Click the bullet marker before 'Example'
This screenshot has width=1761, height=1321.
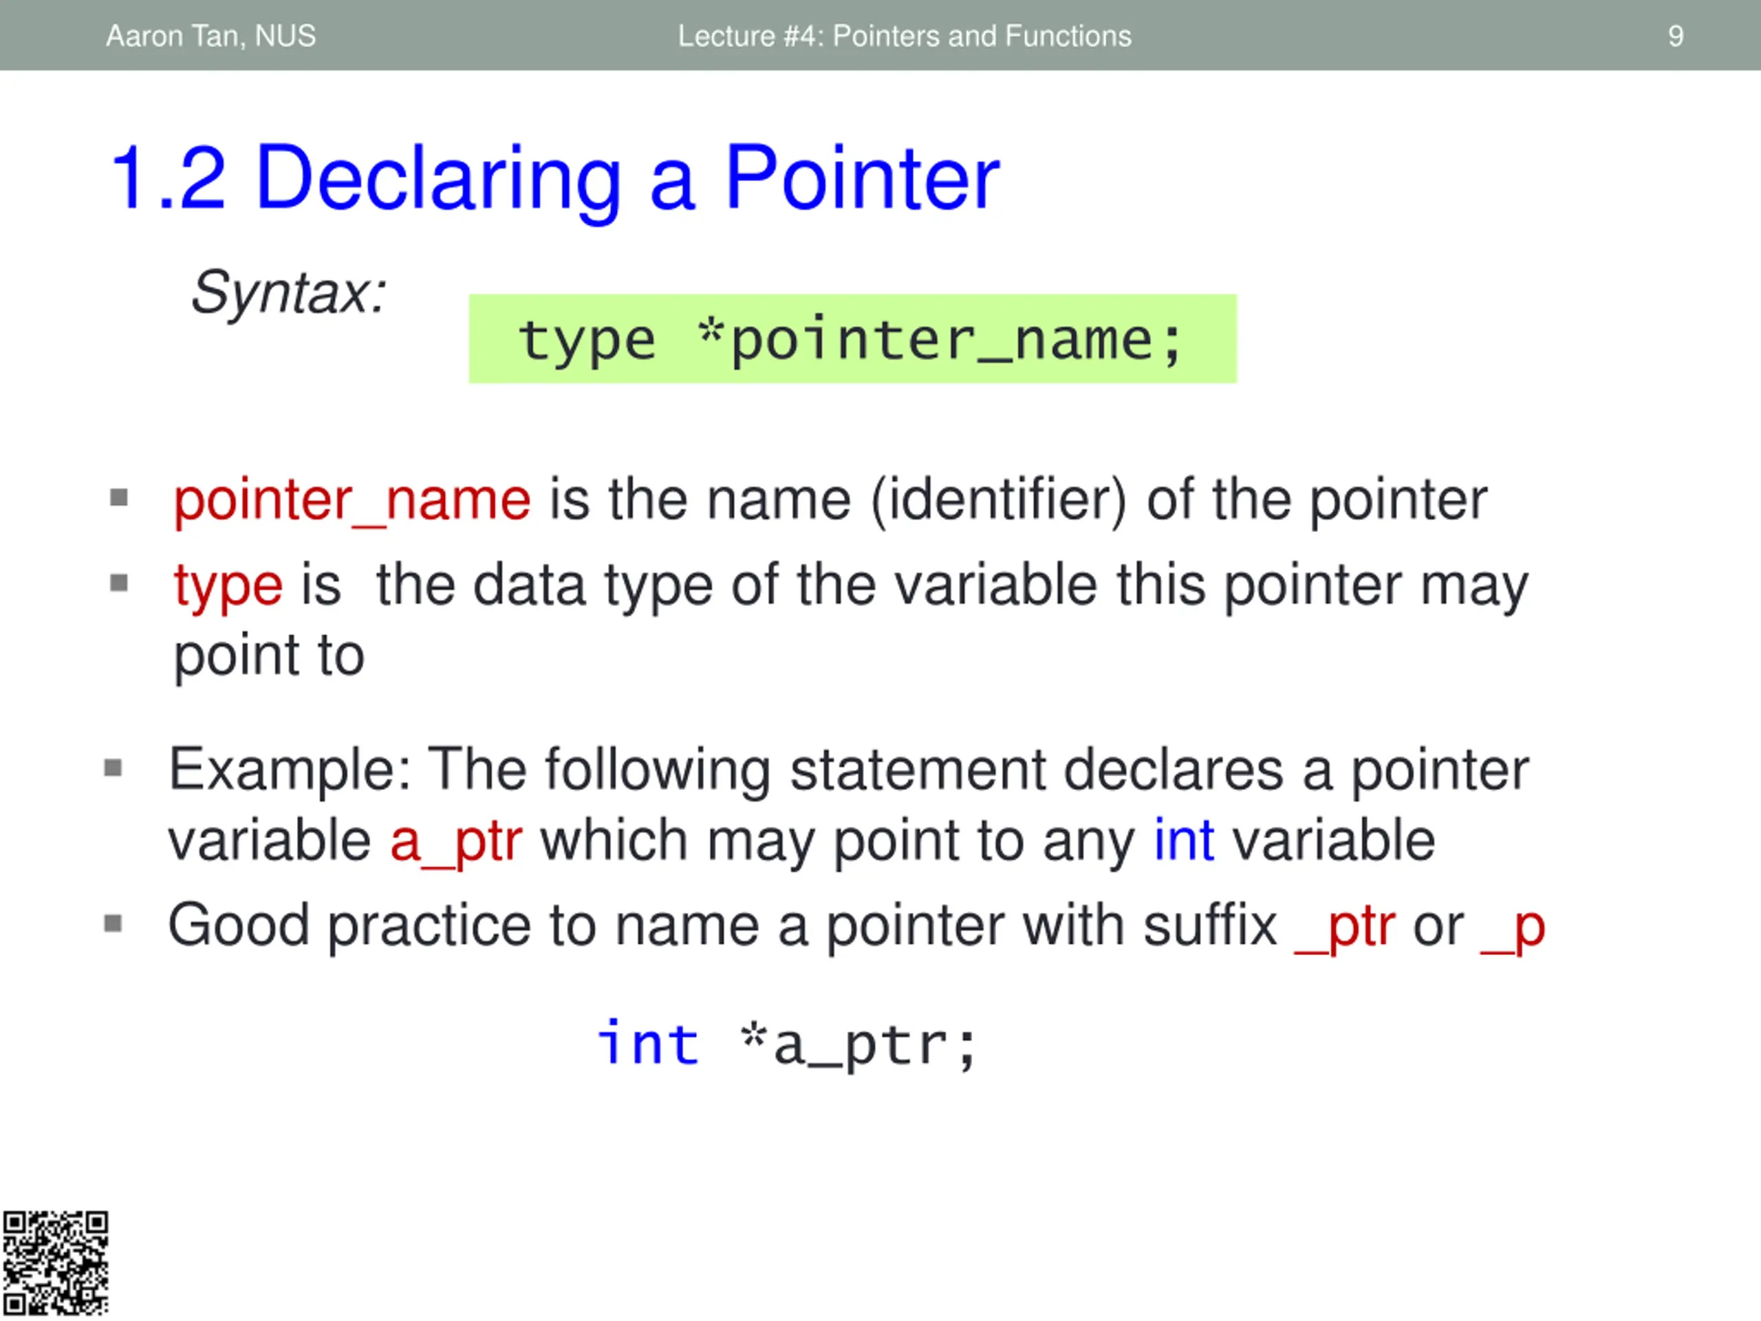pos(113,769)
